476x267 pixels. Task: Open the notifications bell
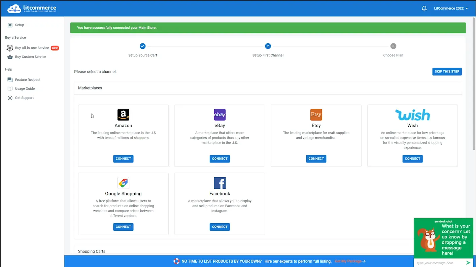[424, 8]
